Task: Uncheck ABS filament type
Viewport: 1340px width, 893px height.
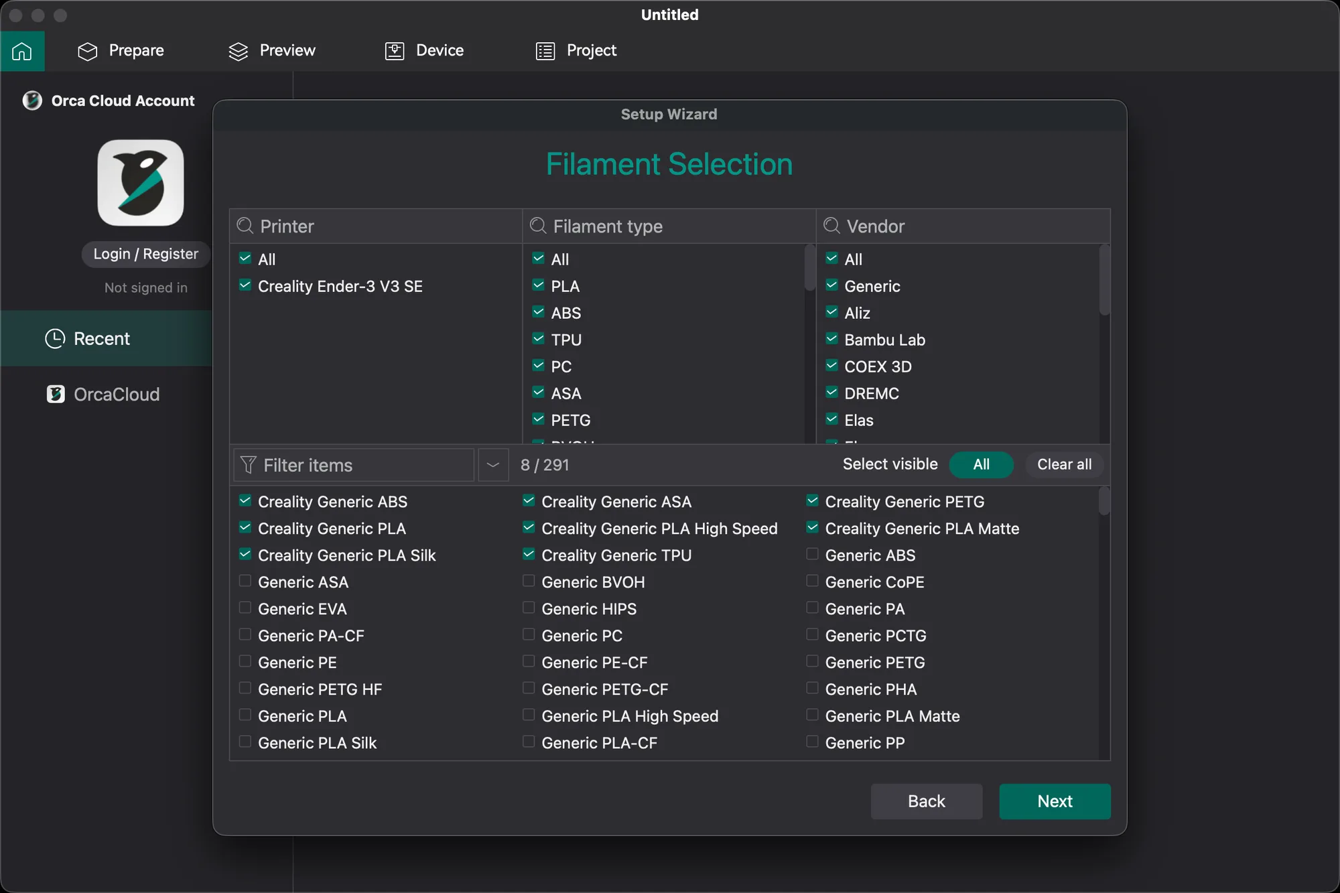Action: [538, 312]
